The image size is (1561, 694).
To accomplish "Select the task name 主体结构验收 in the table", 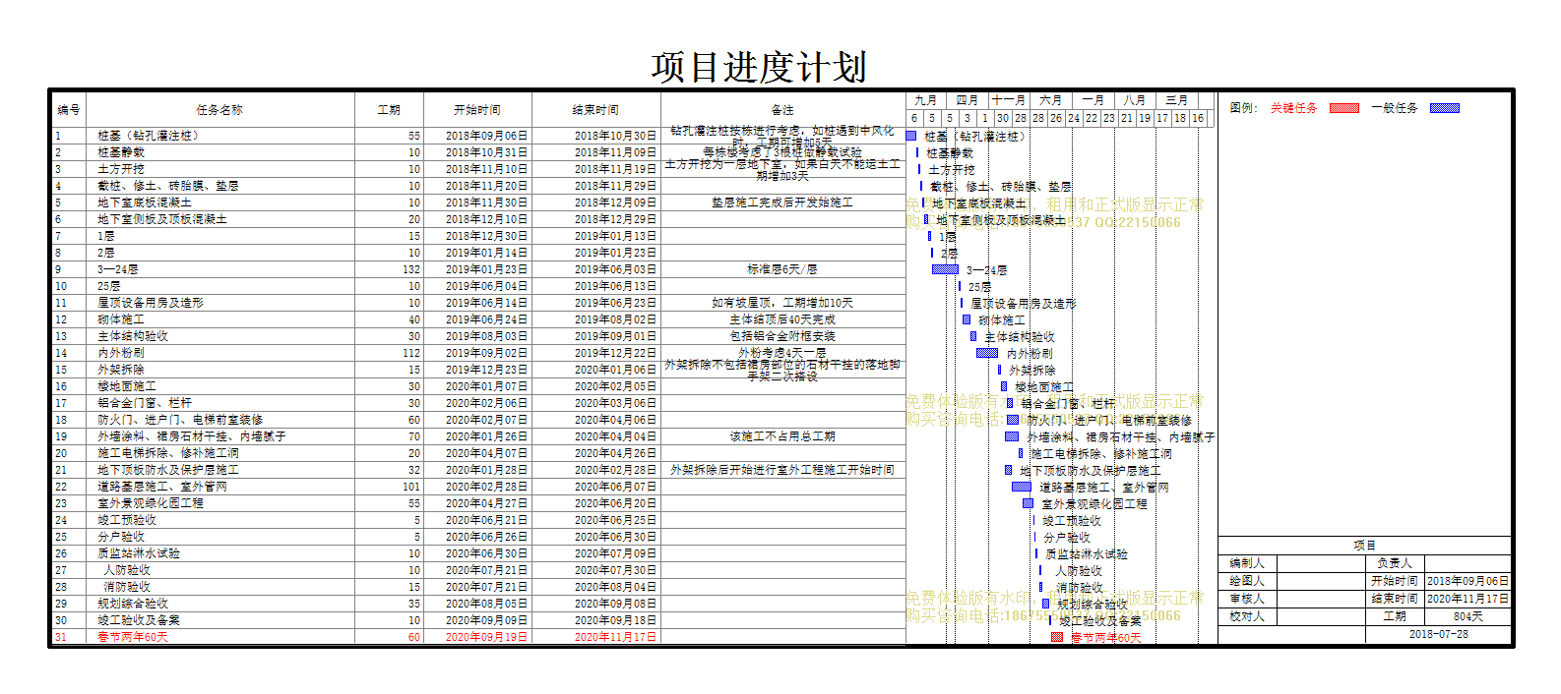I will tap(133, 336).
